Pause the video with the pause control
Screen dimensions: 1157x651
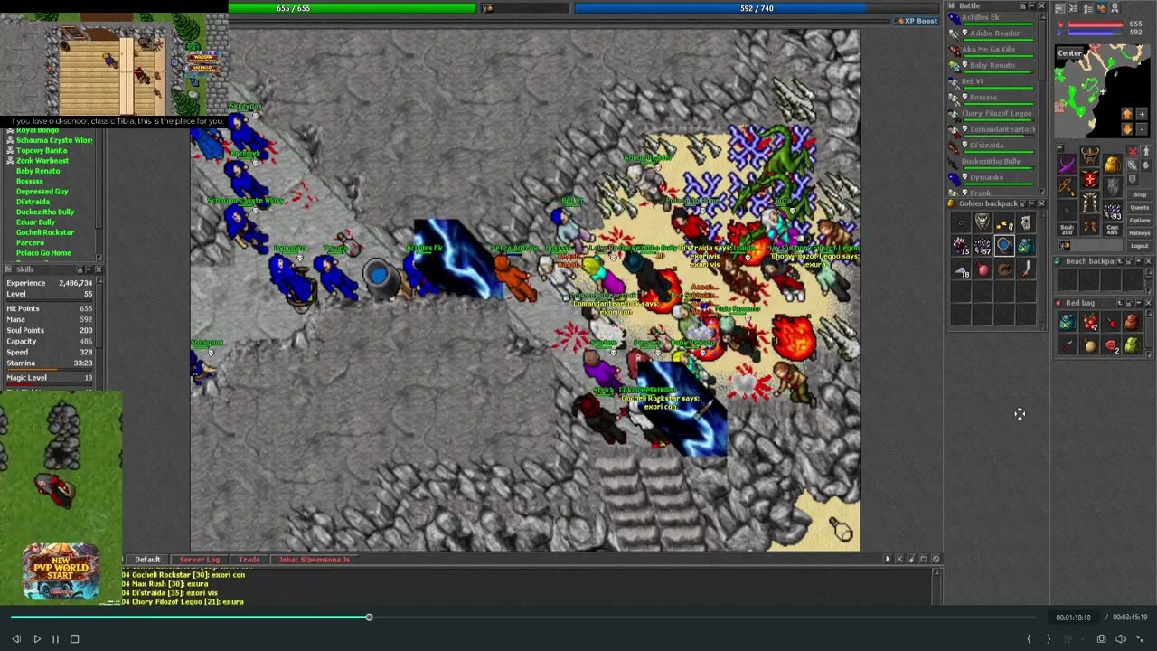coord(55,639)
